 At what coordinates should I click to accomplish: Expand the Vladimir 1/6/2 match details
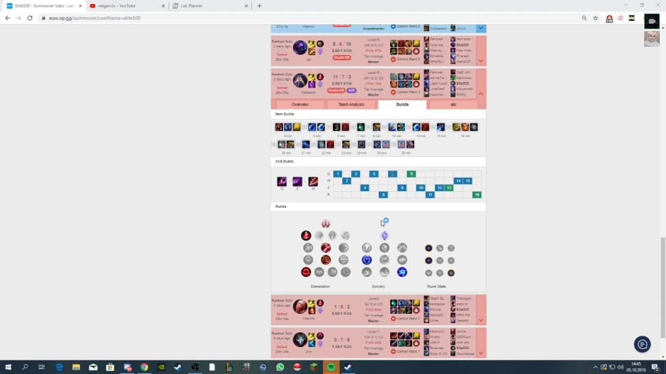pyautogui.click(x=481, y=320)
